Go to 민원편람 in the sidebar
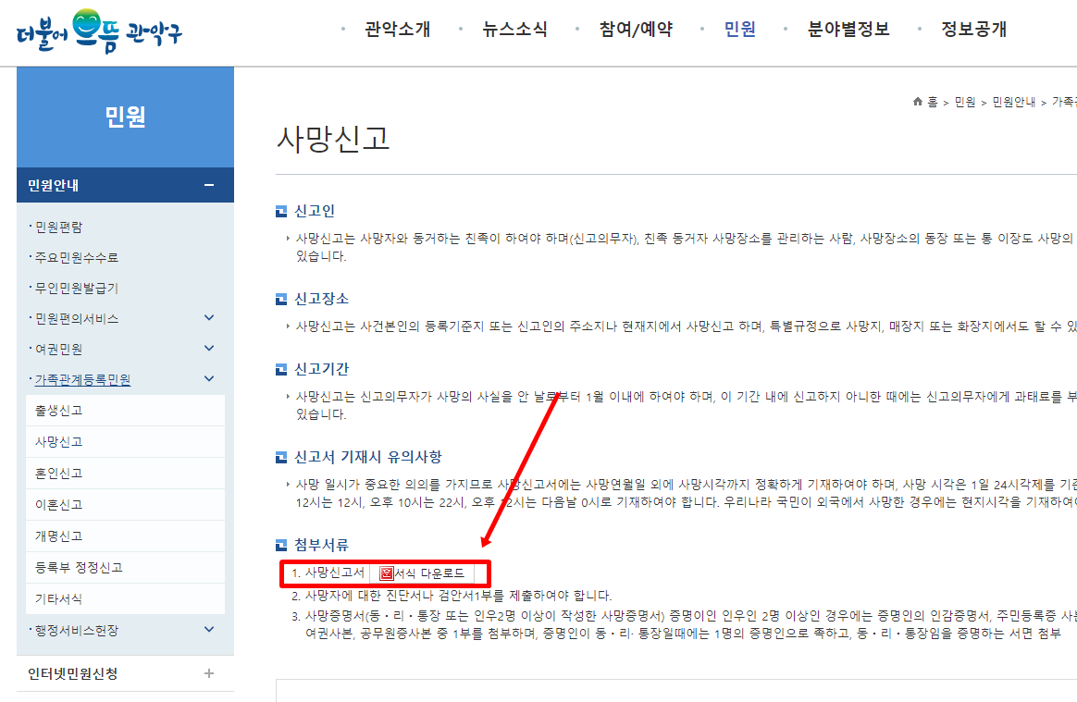Viewport: 1077px width, 702px height. coord(59,228)
